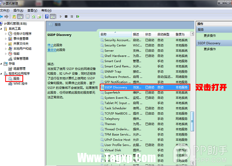The image size is (232, 166).
Task: Select 服务 in the tree
Action: (16, 79)
